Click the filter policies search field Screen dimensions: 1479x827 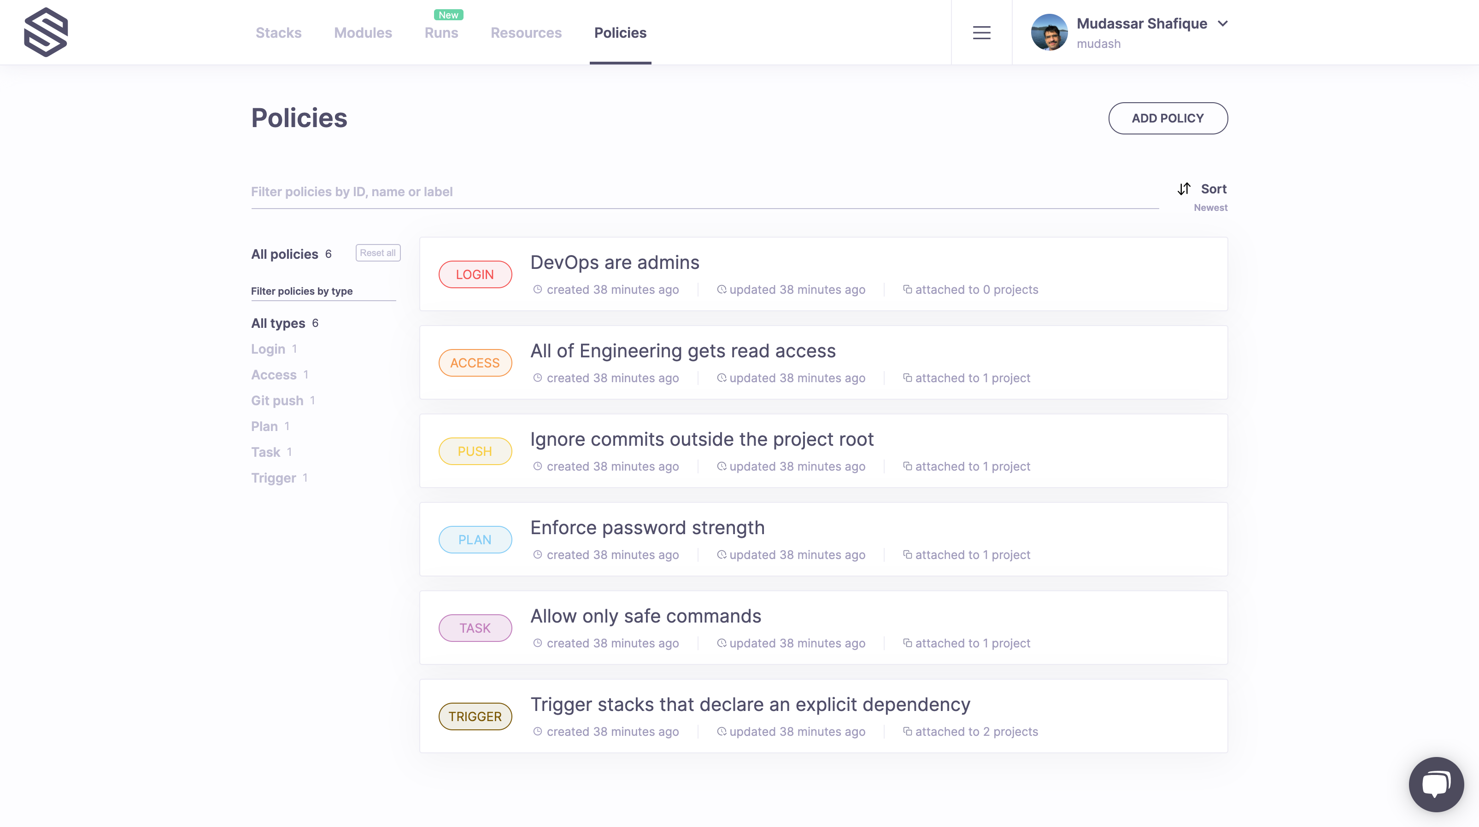click(x=704, y=192)
